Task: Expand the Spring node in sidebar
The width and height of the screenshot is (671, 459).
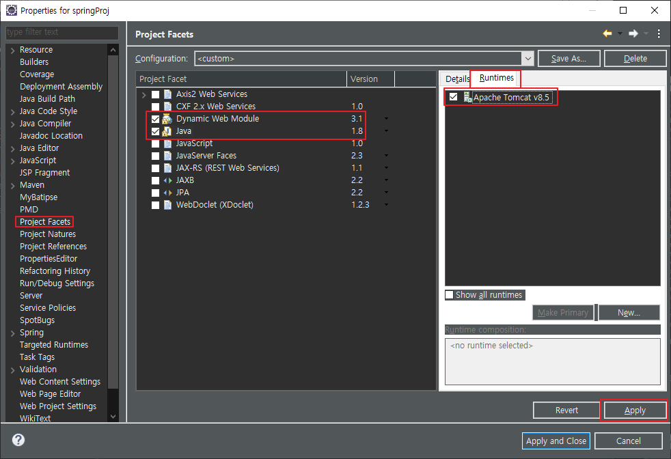Action: coord(13,333)
